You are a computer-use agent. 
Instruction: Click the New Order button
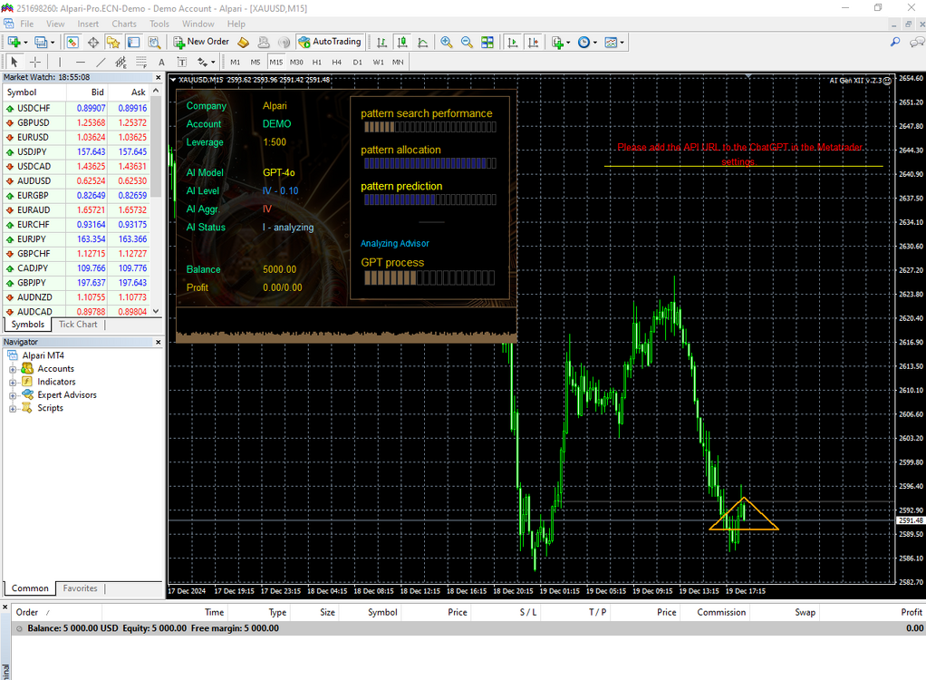201,42
